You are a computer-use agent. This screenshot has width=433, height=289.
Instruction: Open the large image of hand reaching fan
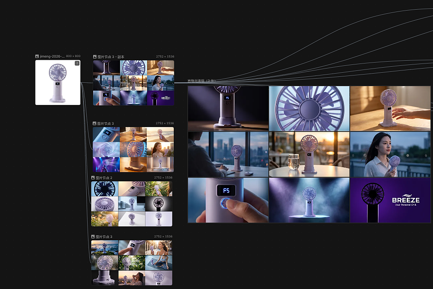point(390,108)
